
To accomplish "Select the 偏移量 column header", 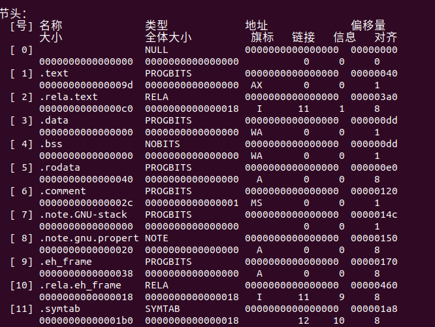I will coord(368,26).
